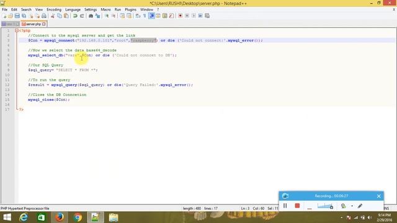
Task: Toggle the highlighted Indent Guide button
Action: (151, 16)
